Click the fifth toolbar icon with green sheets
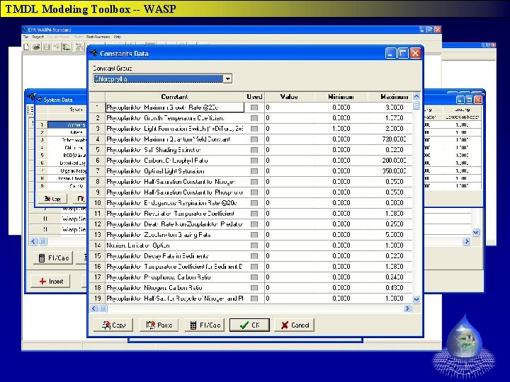This screenshot has width=510, height=382. [x=67, y=47]
